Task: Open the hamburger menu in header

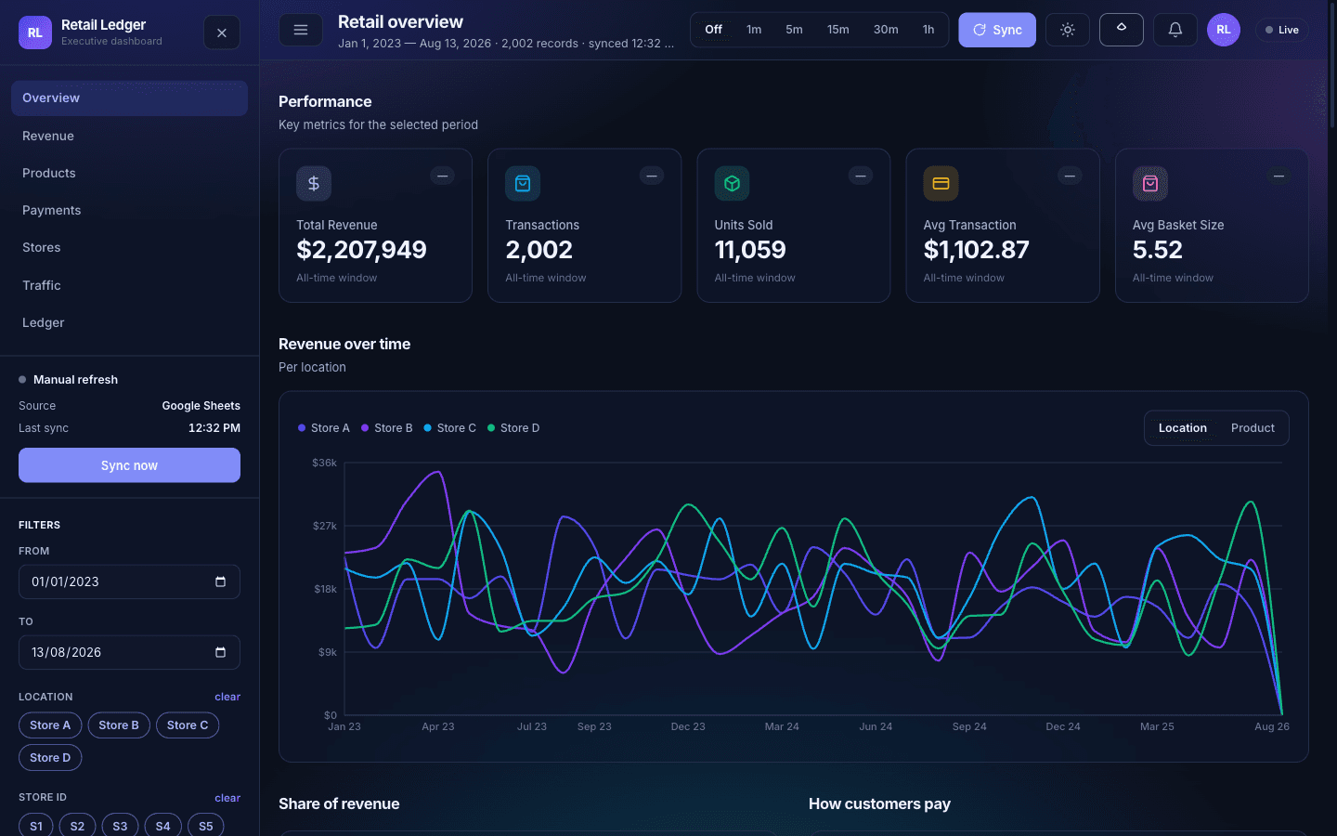Action: tap(301, 30)
